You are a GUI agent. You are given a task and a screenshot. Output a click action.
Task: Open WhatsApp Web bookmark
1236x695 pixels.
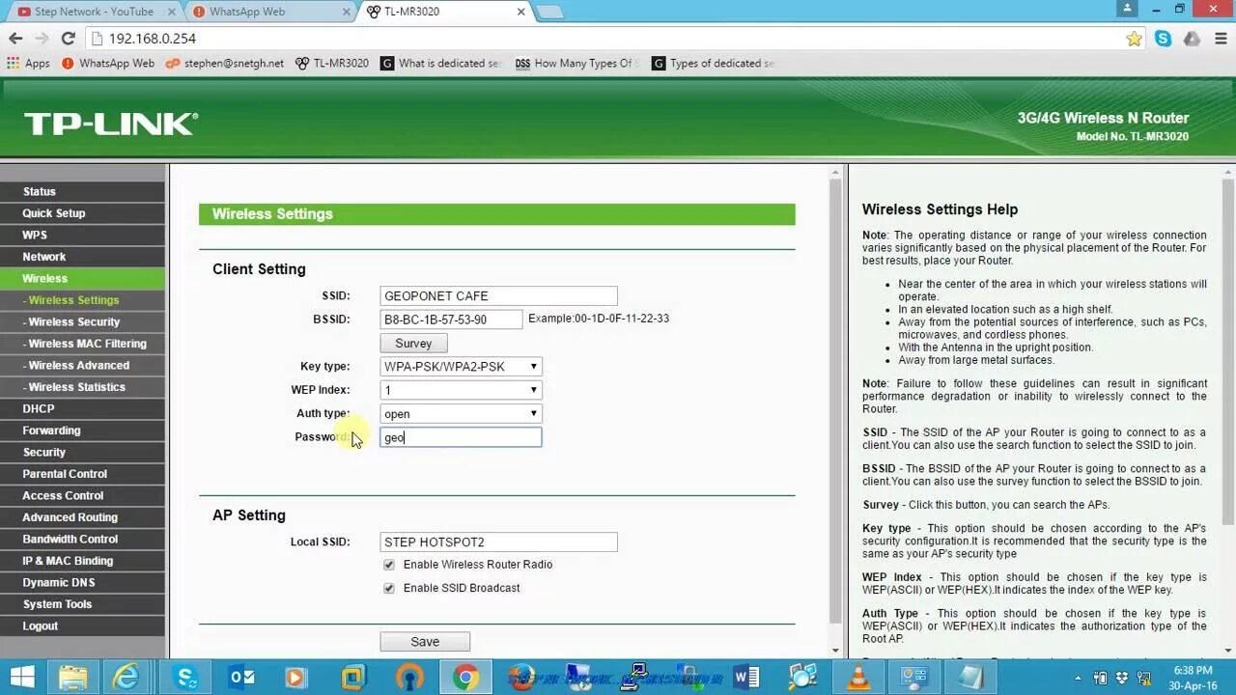click(107, 63)
